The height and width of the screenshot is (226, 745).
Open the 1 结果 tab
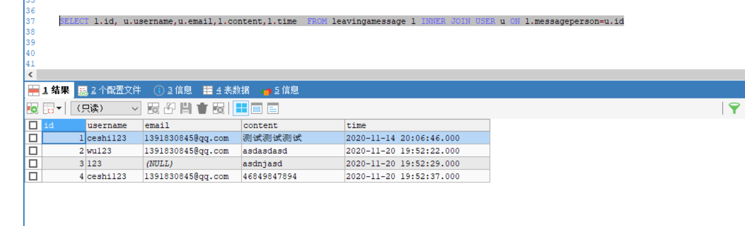[49, 90]
